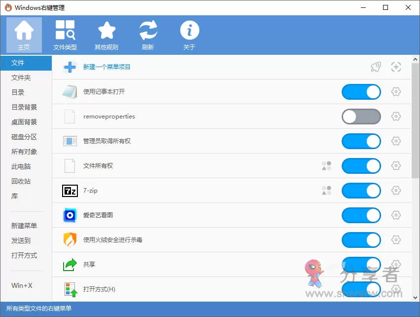The width and height of the screenshot is (420, 317).
Task: Turn off 管理员取得所有权 switch
Action: click(x=361, y=141)
